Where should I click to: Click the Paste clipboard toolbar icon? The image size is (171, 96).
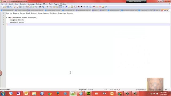point(30,7)
